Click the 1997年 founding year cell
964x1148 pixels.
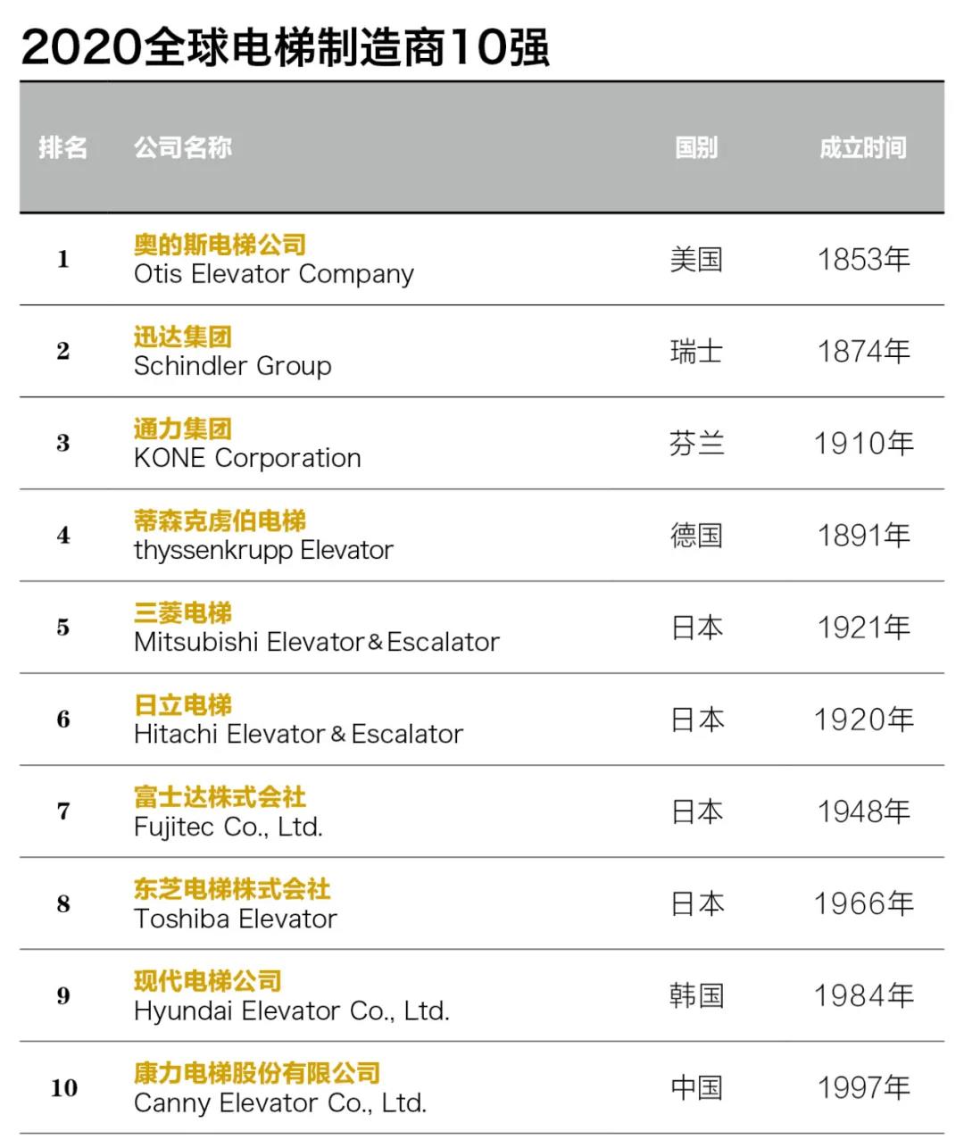pos(863,1087)
